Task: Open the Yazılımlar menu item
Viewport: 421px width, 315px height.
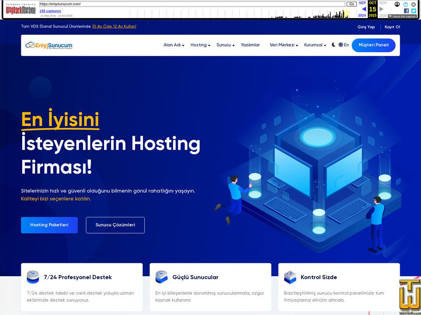Action: (250, 45)
